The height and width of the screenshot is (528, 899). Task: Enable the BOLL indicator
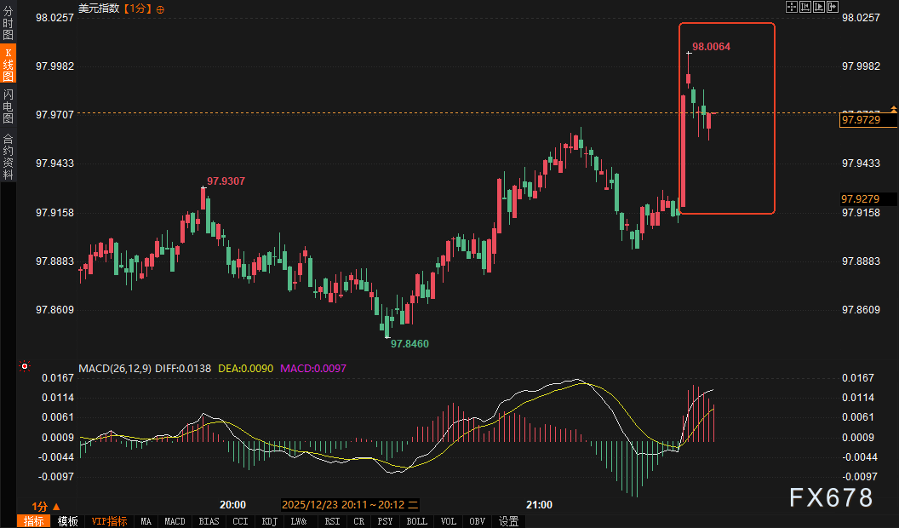[416, 521]
